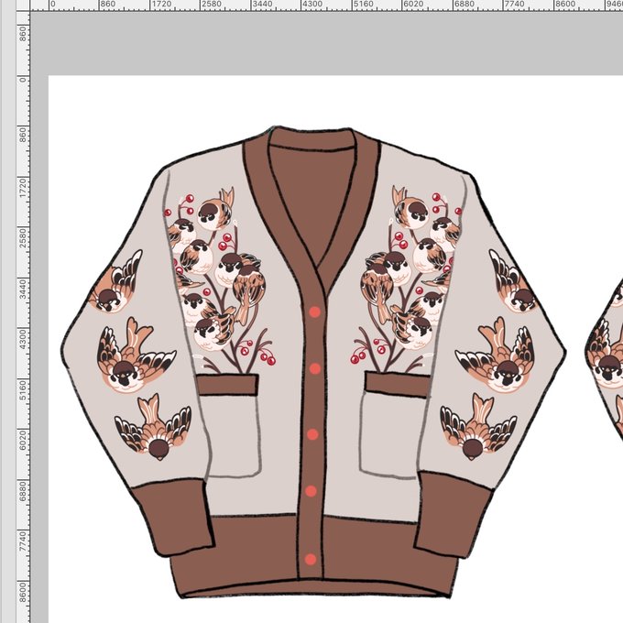Click the 0 mark on horizontal ruler
This screenshot has width=623, height=623.
[53, 5]
